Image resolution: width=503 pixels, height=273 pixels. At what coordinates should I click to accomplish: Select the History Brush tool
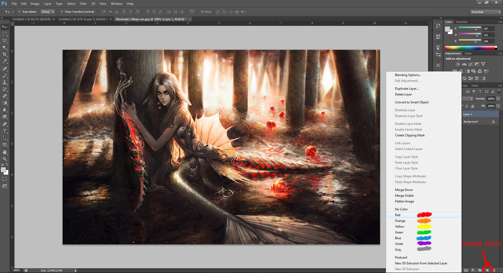point(4,89)
